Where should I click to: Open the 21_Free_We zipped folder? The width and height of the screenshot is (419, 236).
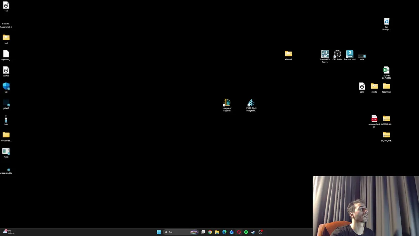click(x=387, y=137)
